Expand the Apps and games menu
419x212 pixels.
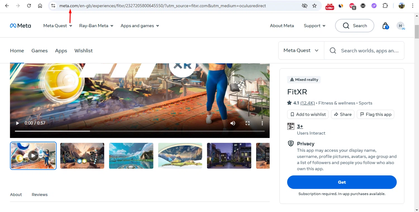(140, 26)
